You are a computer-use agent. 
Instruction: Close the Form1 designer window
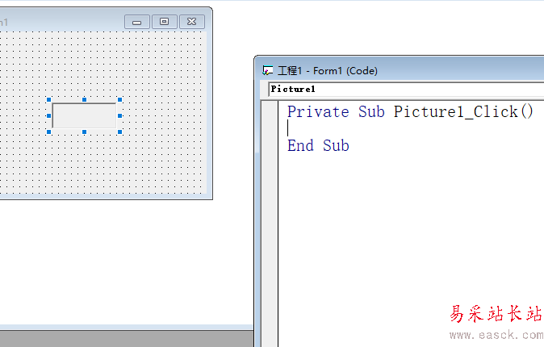[x=191, y=22]
